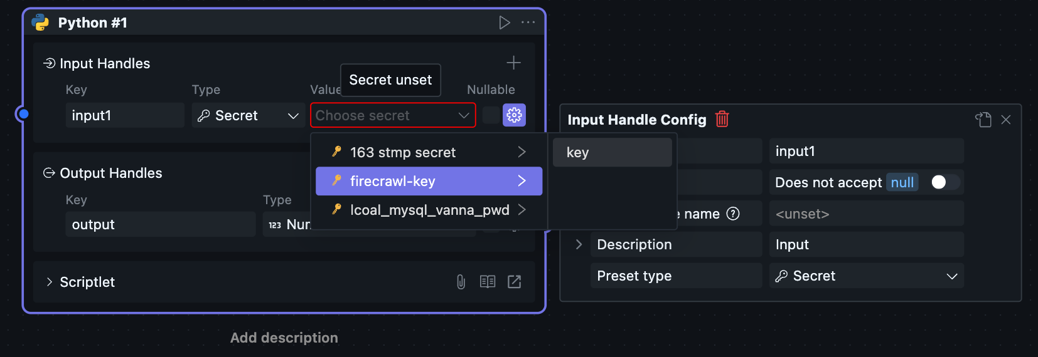Click the output key input field
This screenshot has width=1038, height=357.
pos(160,225)
